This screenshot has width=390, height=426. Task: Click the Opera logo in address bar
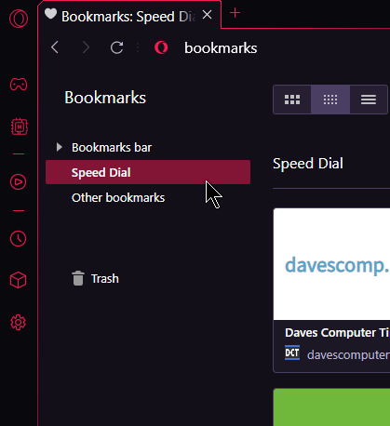[x=161, y=47]
